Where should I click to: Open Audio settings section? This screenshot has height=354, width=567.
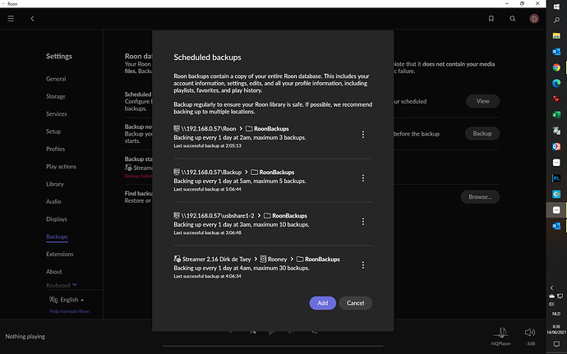pos(53,201)
